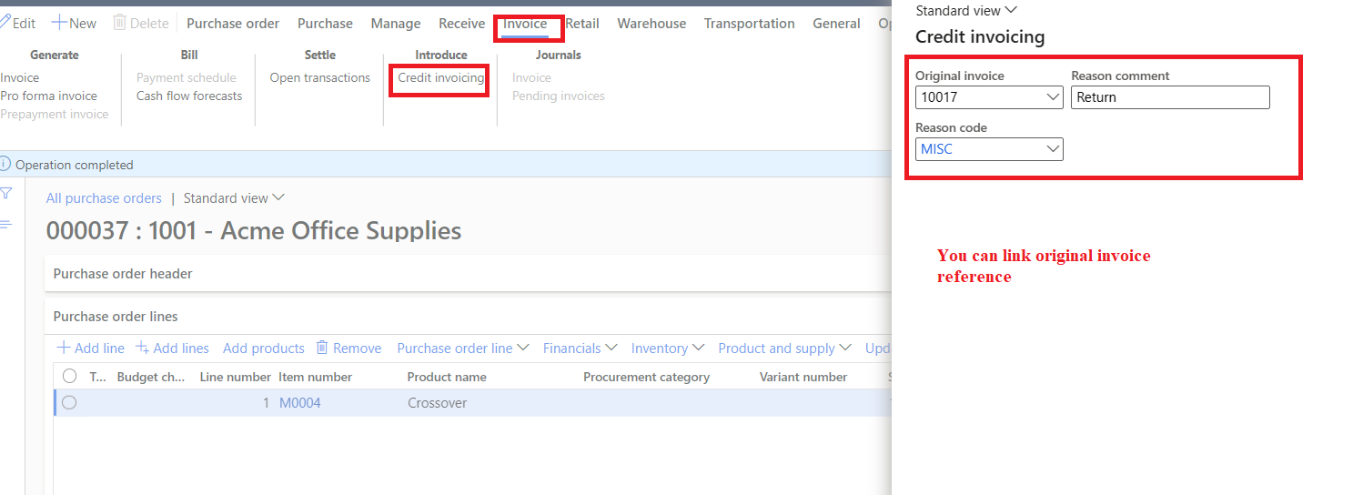This screenshot has height=495, width=1363.
Task: Open the M0004 item number link
Action: click(x=299, y=403)
